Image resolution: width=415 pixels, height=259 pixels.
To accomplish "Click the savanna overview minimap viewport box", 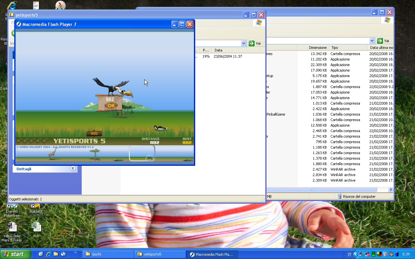I will coord(142,153).
